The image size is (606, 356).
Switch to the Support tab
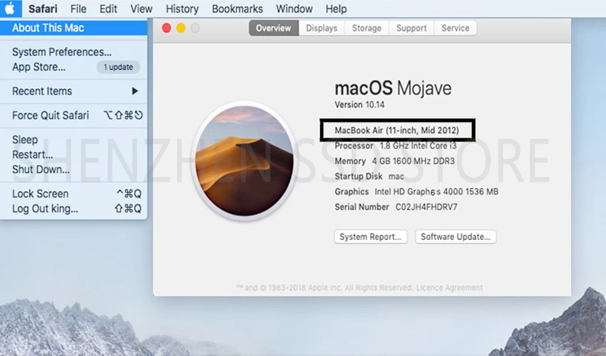[411, 29]
